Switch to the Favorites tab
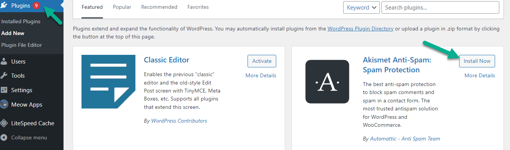This screenshot has width=510, height=150. (x=198, y=7)
